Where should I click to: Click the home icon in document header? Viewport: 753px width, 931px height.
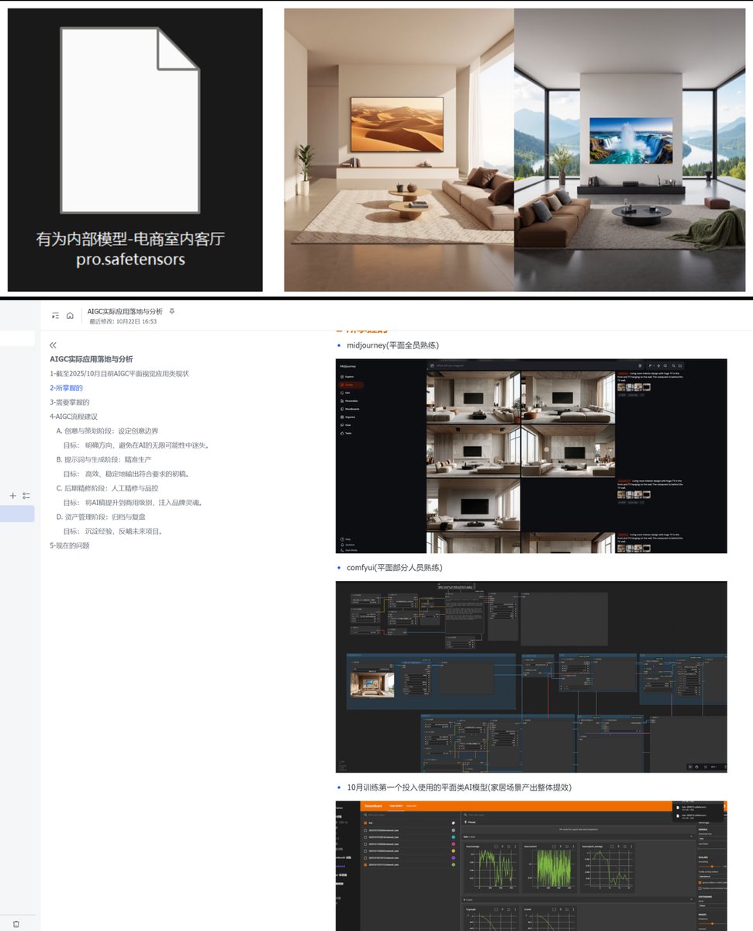tap(69, 316)
